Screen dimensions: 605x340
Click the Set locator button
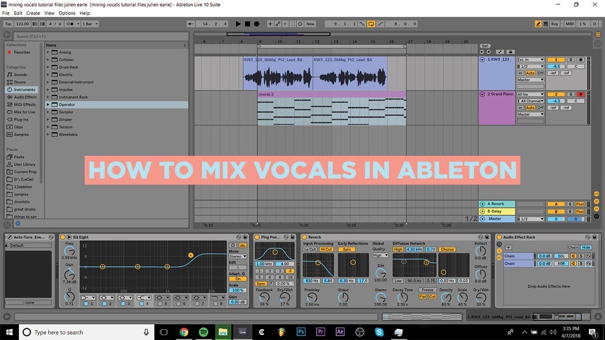[484, 46]
